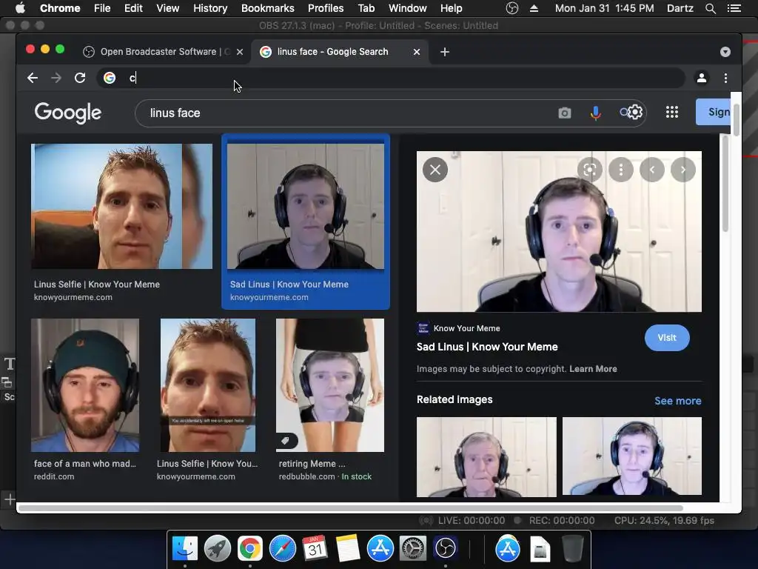Search inside image with lens icon

coord(590,170)
